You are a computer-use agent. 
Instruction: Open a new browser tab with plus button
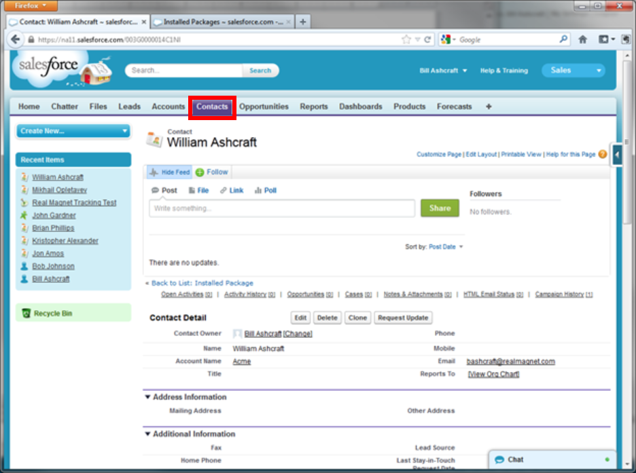[x=302, y=22]
